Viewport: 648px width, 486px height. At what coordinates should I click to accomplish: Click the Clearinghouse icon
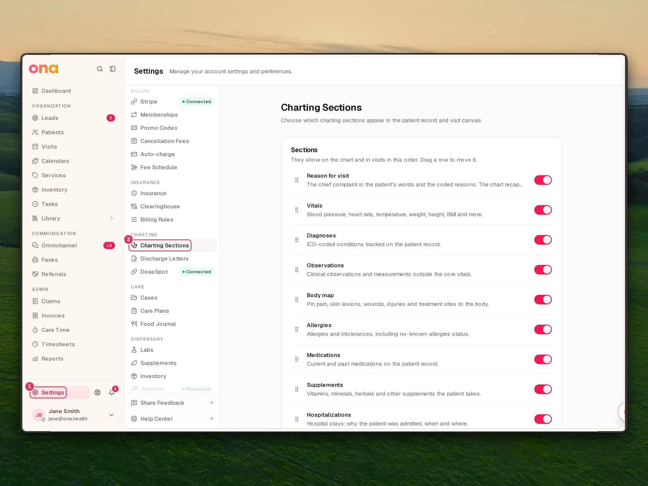click(x=134, y=207)
